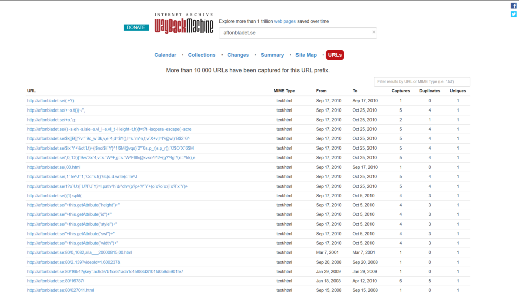
Task: Open the aftonbladet.se/)[1].split( link
Action: pos(54,196)
